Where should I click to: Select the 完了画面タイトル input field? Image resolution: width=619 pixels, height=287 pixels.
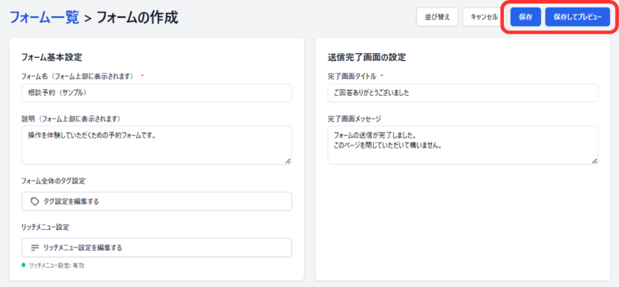click(x=462, y=93)
